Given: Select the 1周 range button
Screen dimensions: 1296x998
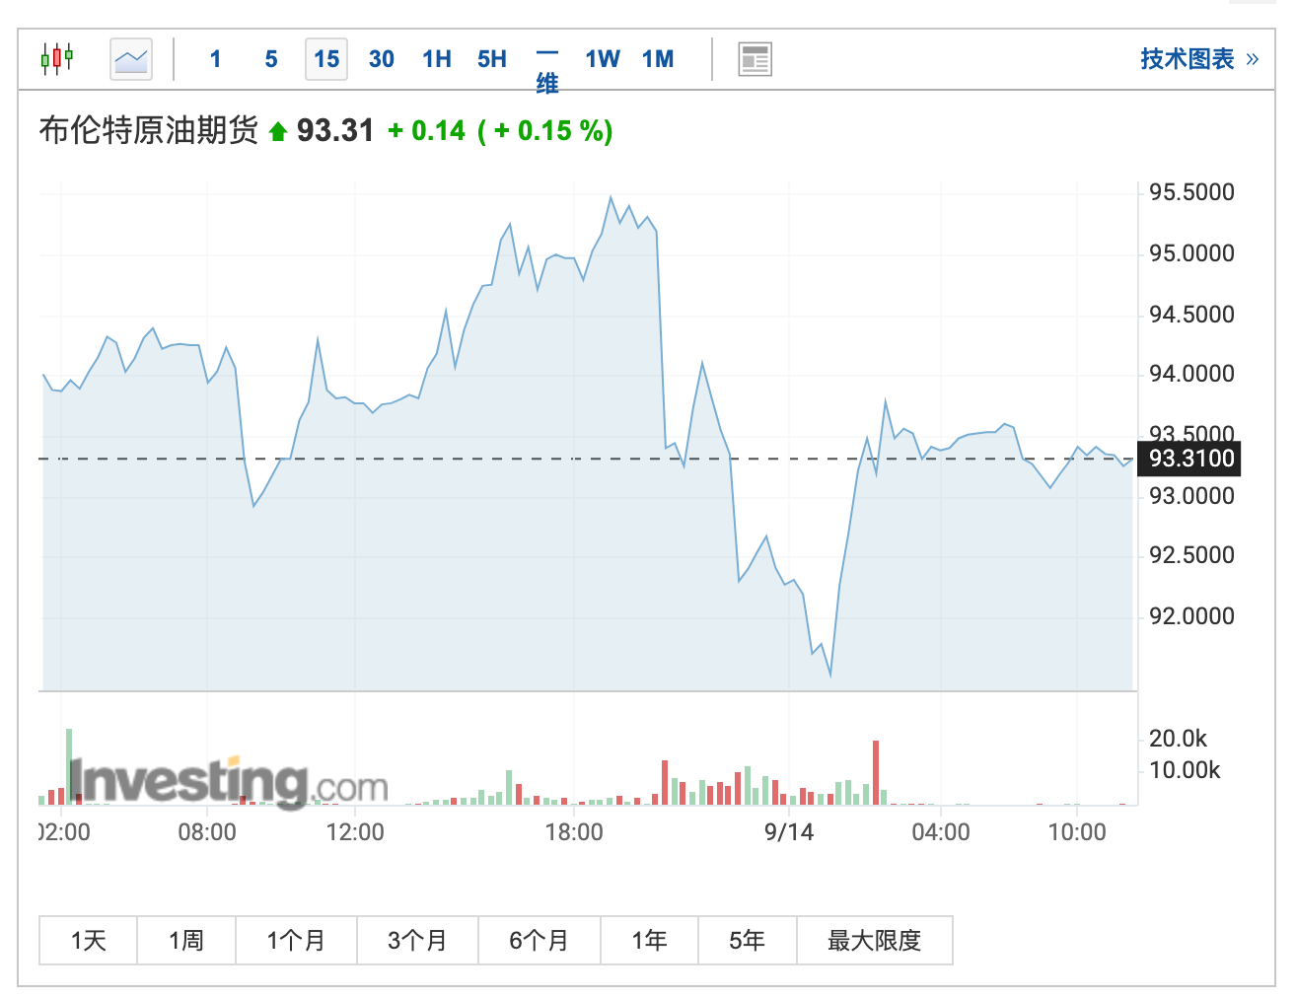Looking at the screenshot, I should point(185,940).
